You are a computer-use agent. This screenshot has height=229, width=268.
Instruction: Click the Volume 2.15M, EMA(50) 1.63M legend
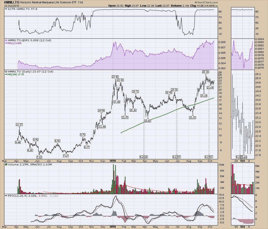[x=30, y=164]
